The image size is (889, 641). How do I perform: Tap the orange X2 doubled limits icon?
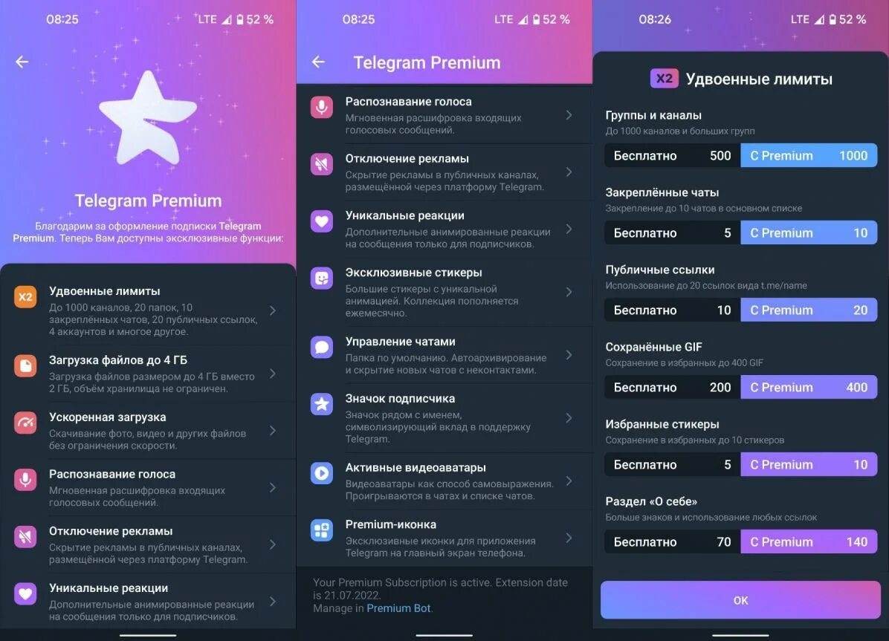click(x=25, y=297)
